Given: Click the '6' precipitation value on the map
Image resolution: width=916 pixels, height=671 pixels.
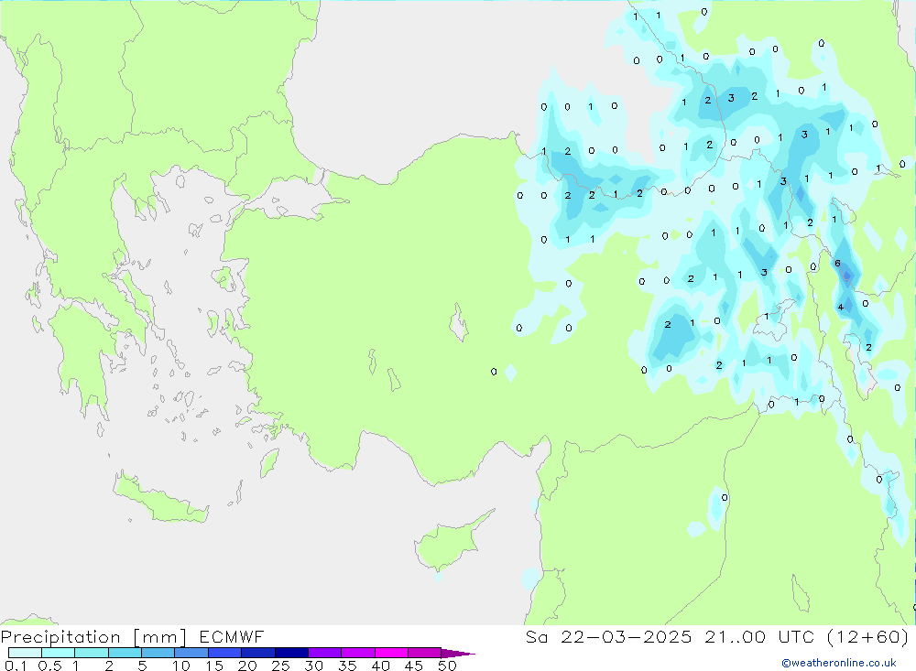Looking at the screenshot, I should click(x=838, y=264).
